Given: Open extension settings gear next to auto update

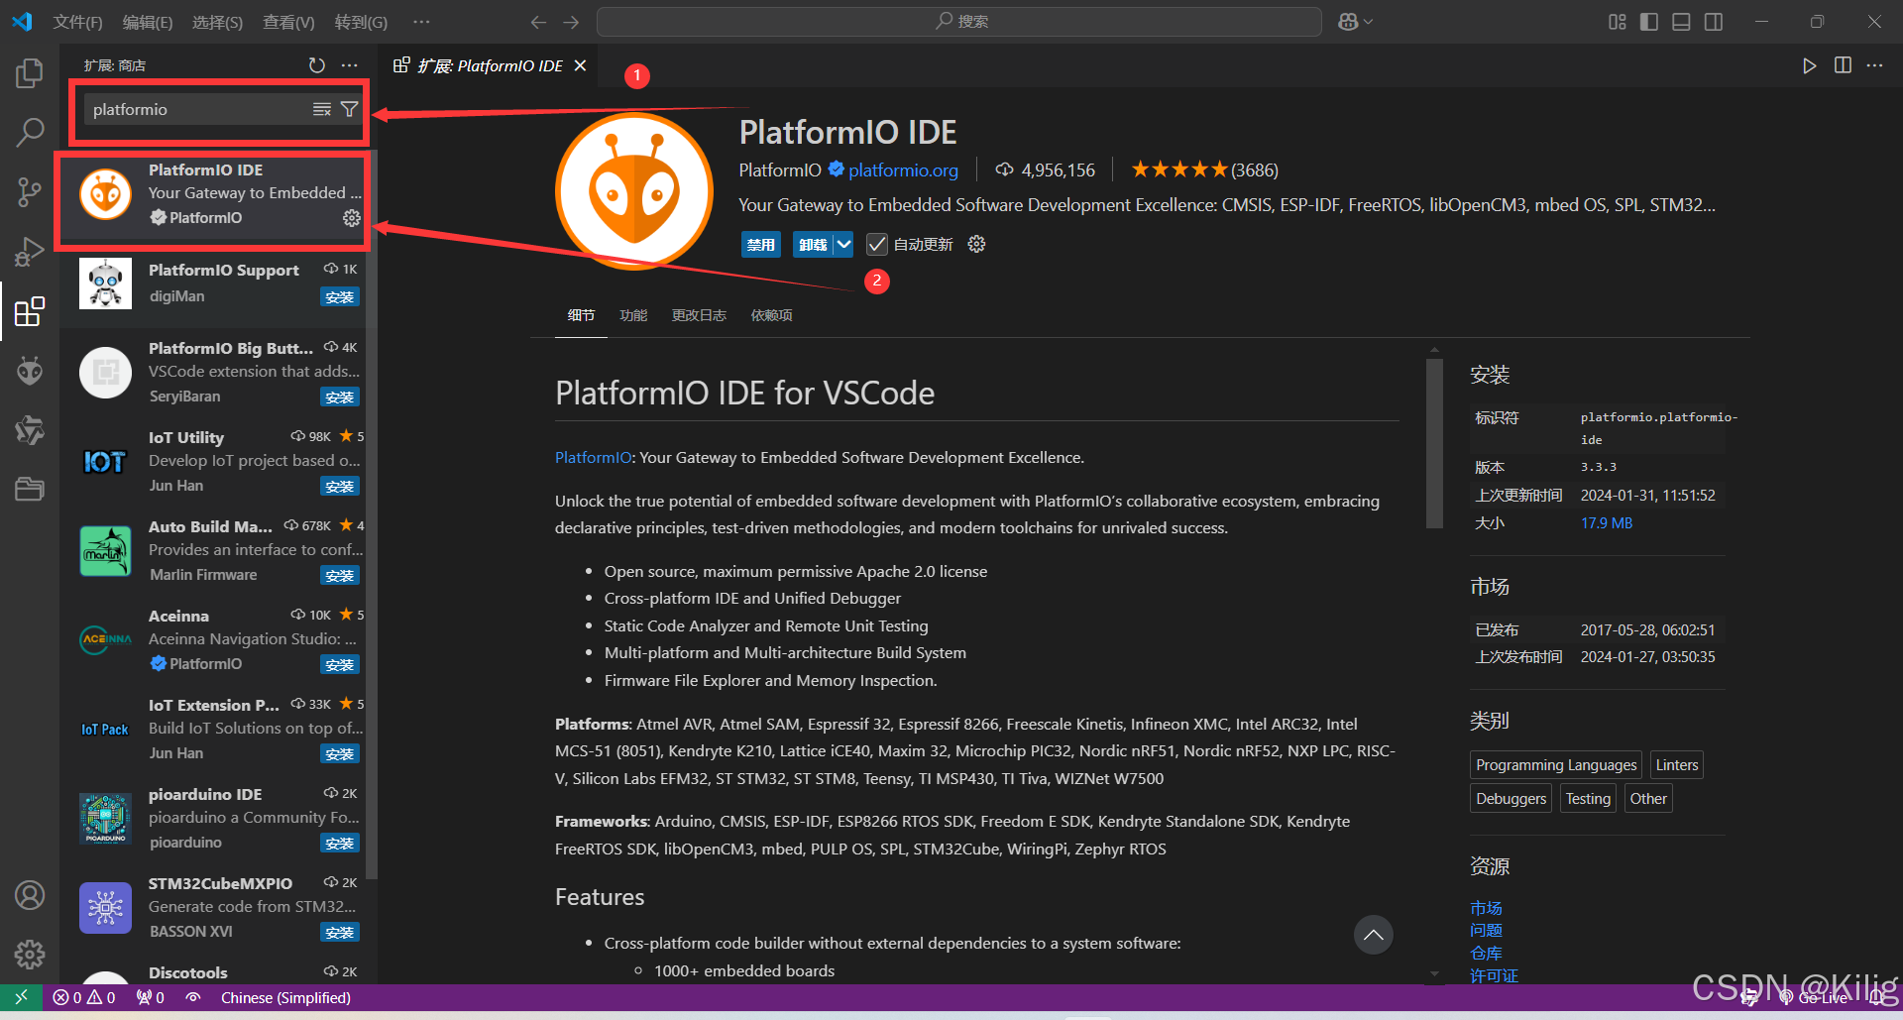Looking at the screenshot, I should point(976,244).
